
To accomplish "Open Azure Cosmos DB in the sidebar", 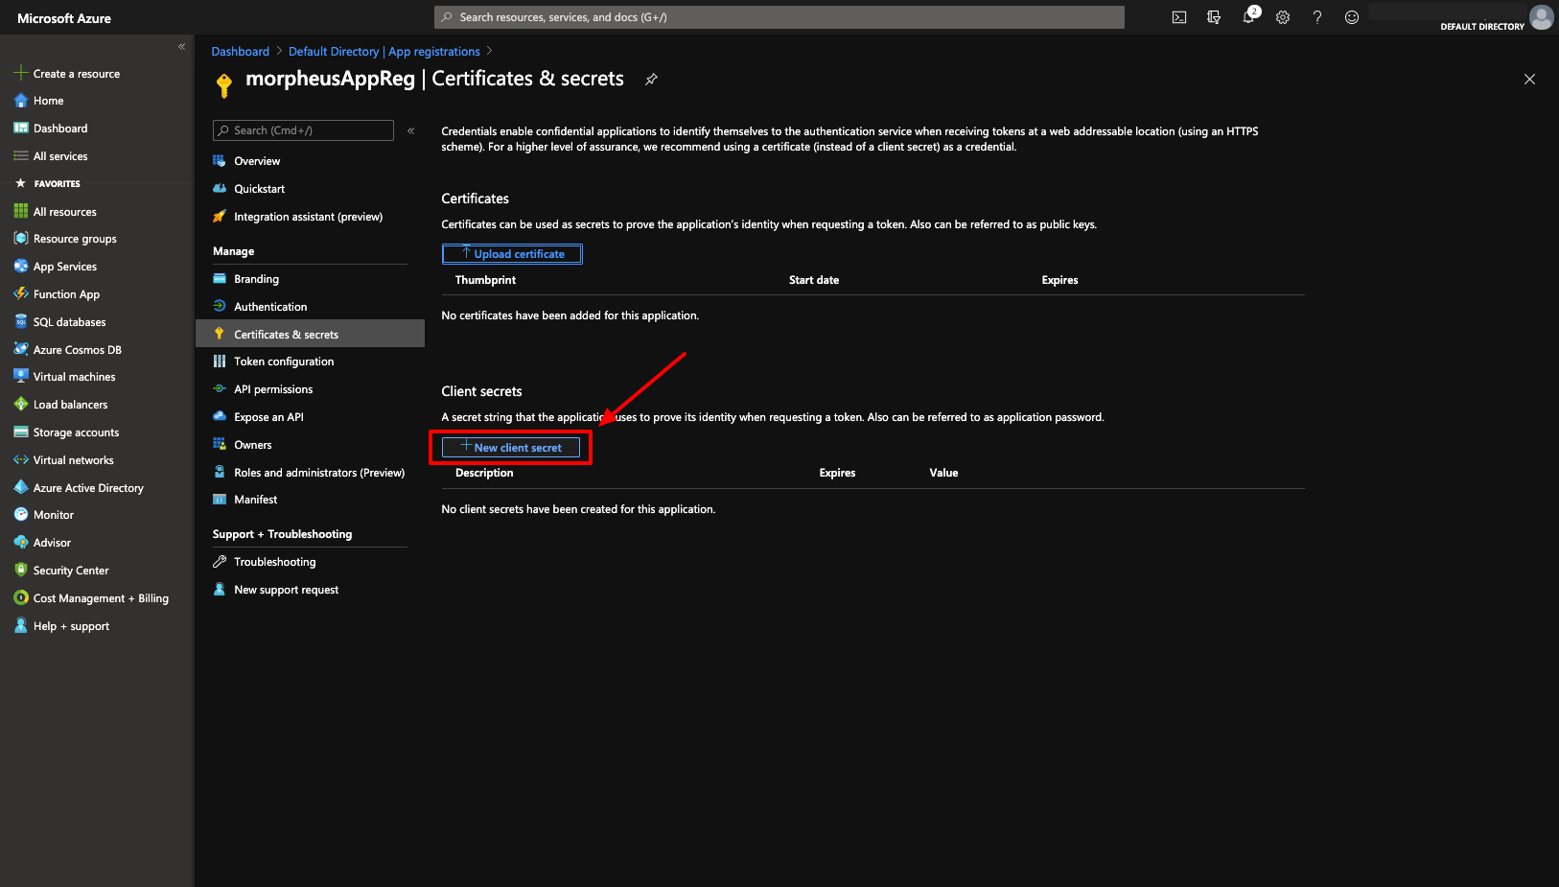I will pos(77,349).
